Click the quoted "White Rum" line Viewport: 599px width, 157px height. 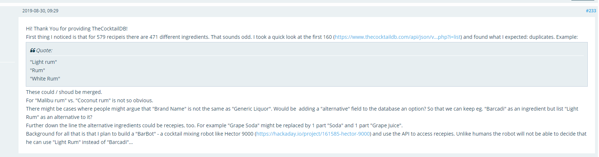pos(45,79)
